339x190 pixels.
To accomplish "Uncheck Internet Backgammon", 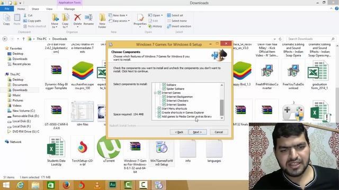I will click(164, 97).
